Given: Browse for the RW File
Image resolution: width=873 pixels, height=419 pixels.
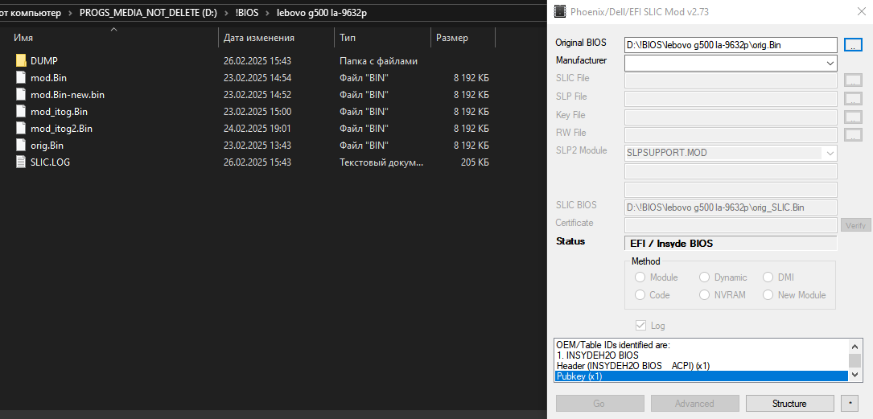Looking at the screenshot, I should point(853,134).
